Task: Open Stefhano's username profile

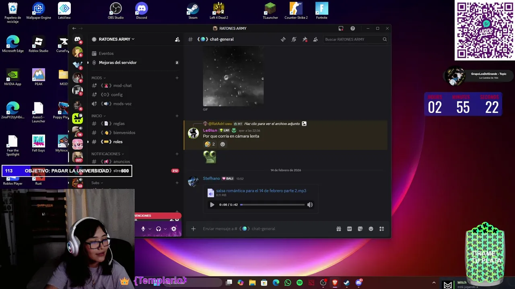Action: (x=211, y=178)
